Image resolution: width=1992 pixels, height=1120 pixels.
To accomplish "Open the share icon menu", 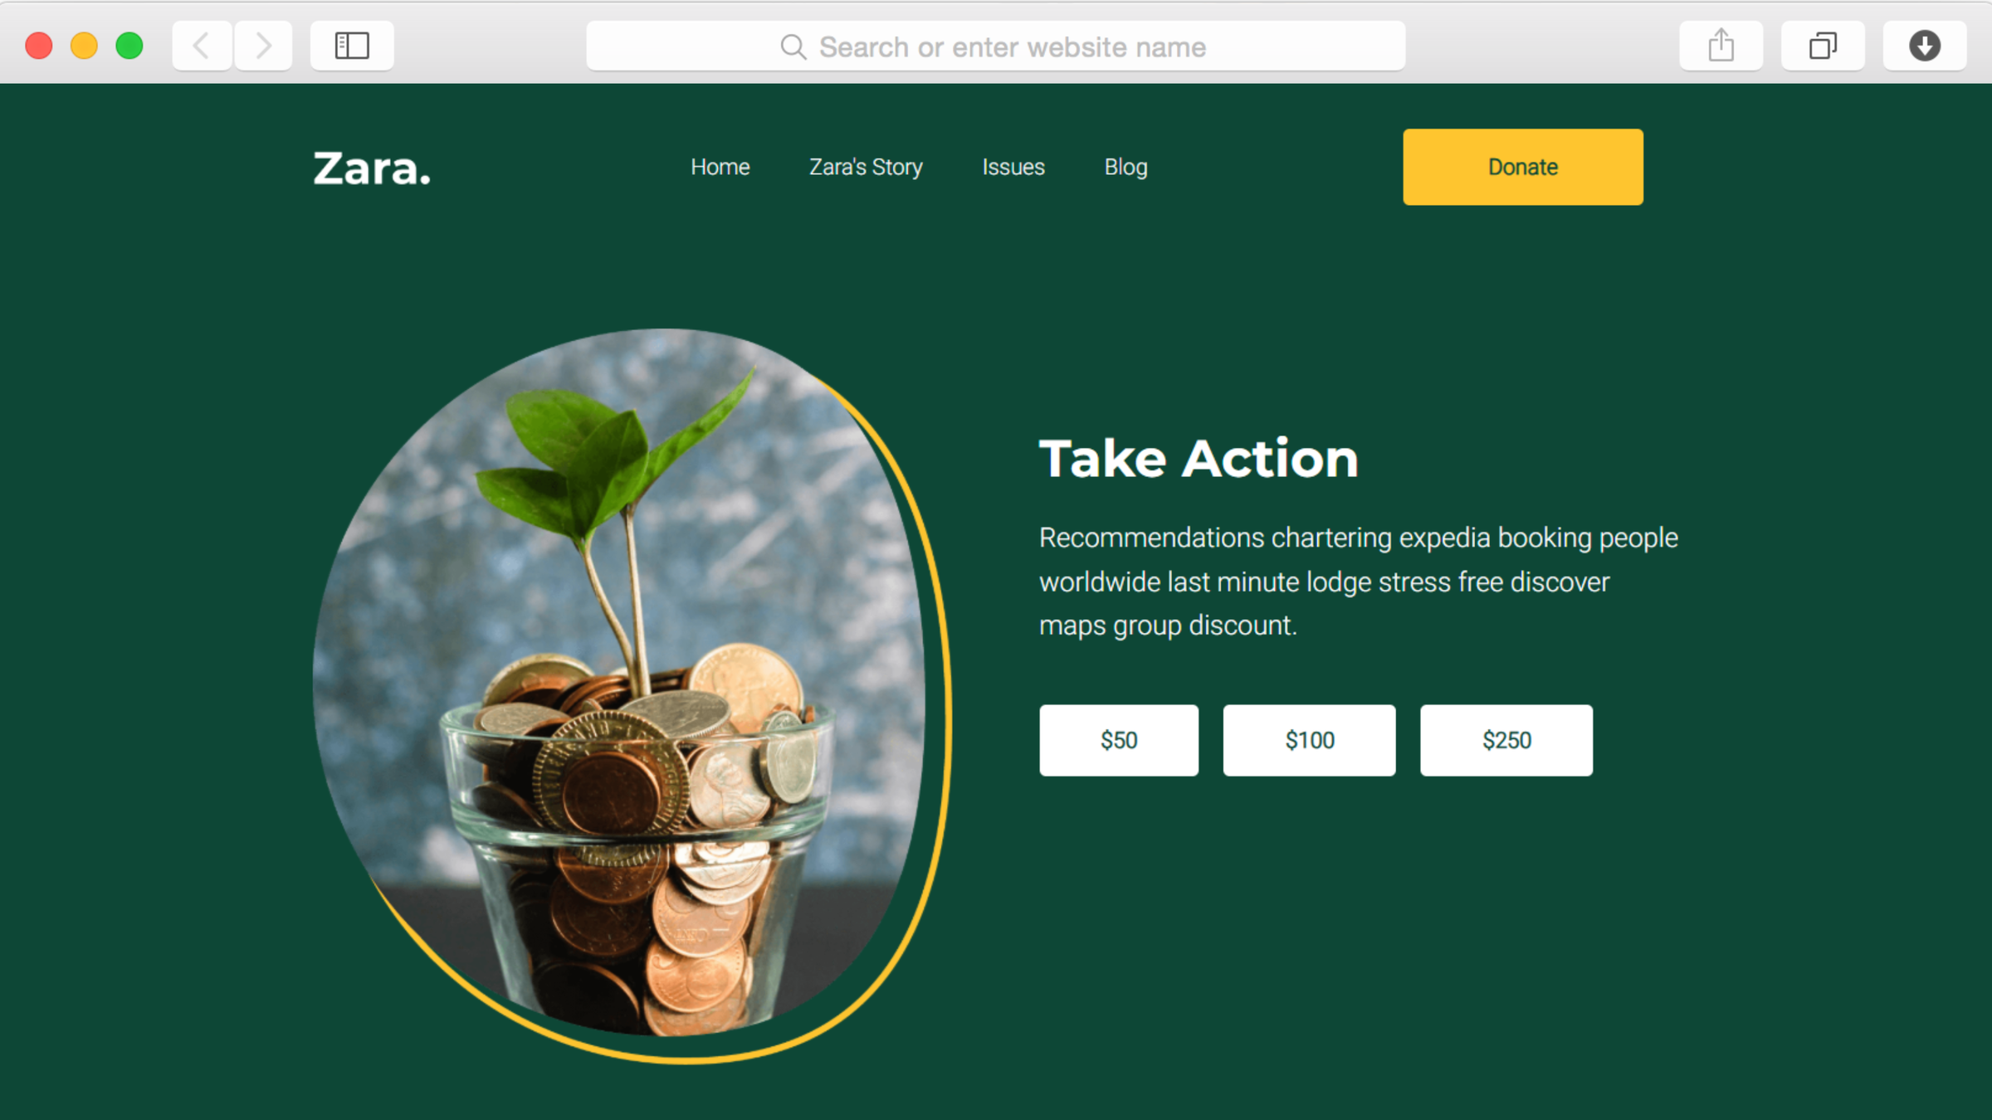I will click(1721, 46).
